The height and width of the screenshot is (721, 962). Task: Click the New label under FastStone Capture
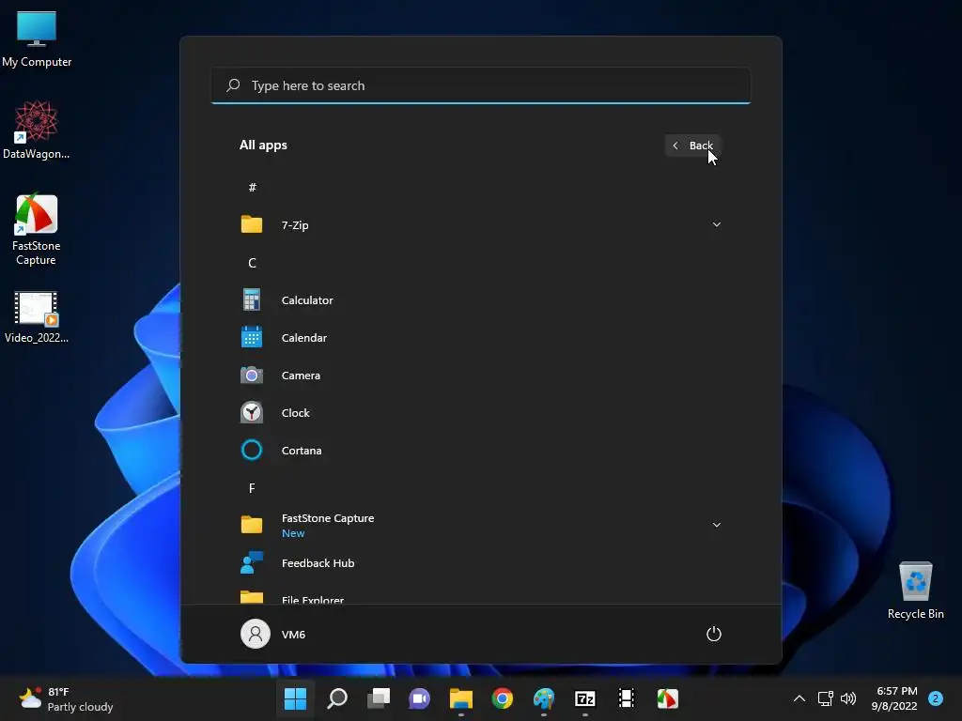pyautogui.click(x=293, y=533)
